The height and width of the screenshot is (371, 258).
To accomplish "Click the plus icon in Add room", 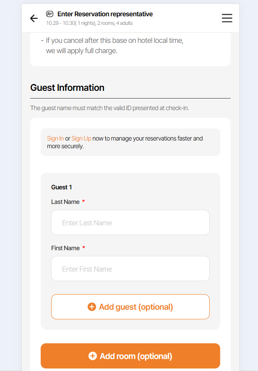I will (x=92, y=356).
